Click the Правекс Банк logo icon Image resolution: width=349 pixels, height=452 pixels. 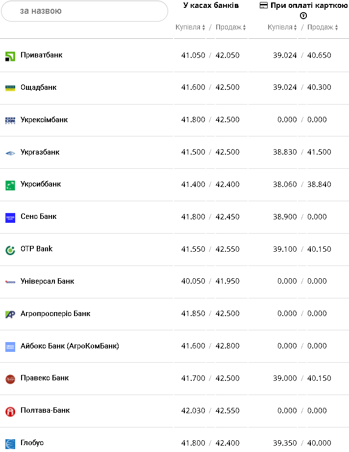tap(10, 379)
